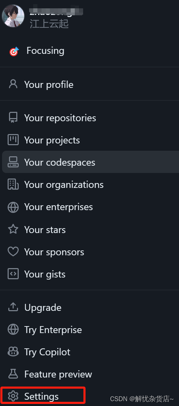179x406 pixels.
Task: Click the repository book icon
Action: point(13,117)
